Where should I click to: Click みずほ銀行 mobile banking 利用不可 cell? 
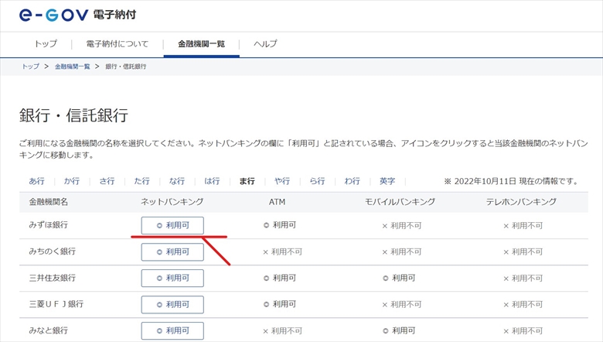401,226
